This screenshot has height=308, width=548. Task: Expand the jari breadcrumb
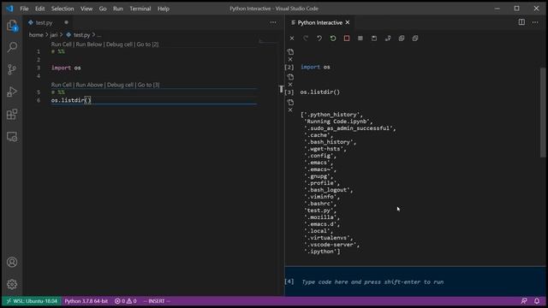pos(53,35)
